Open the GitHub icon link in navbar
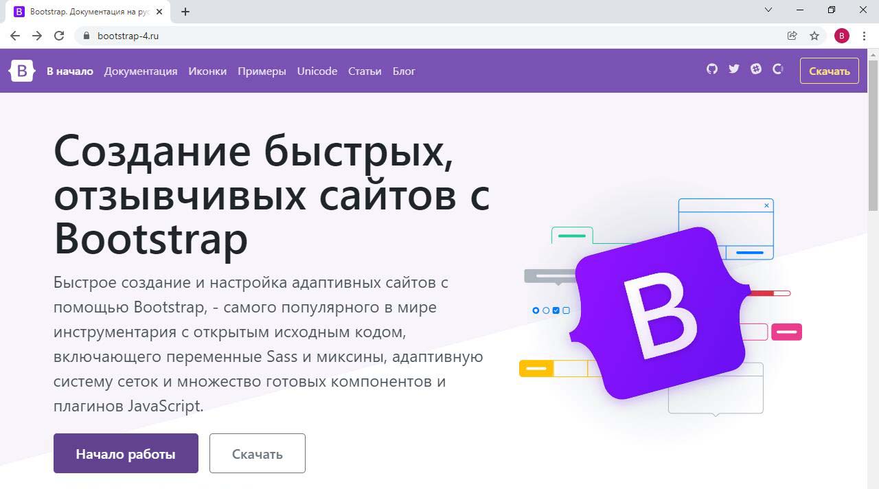The image size is (879, 489). pos(712,69)
